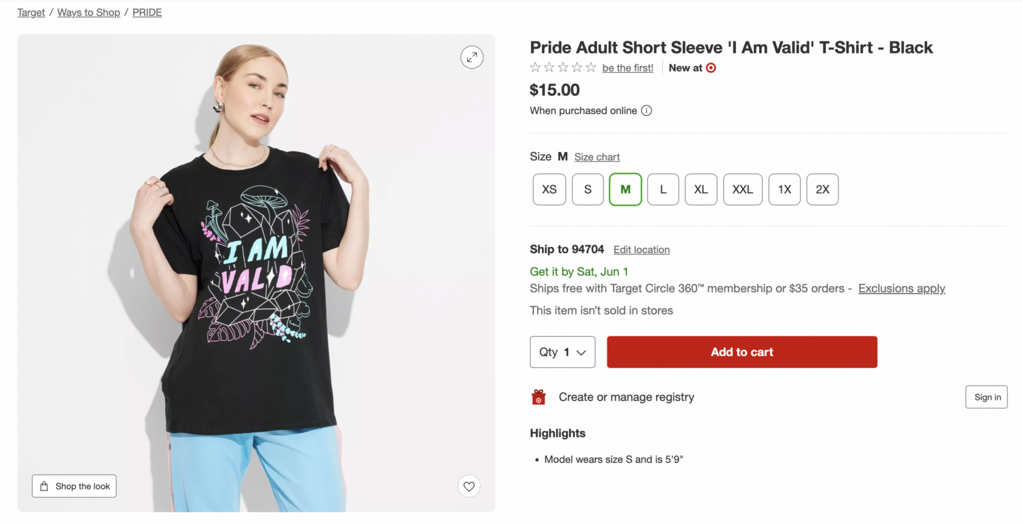This screenshot has height=523, width=1023.
Task: Choose size L
Action: pos(663,189)
